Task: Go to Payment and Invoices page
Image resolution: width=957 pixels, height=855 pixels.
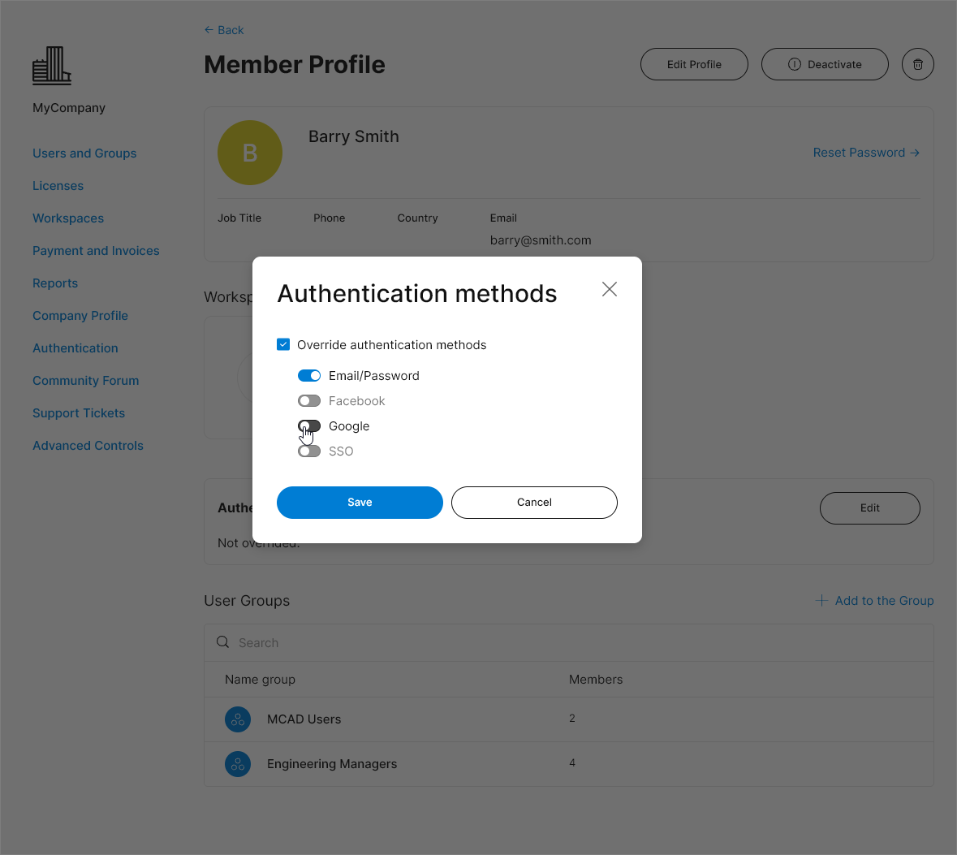Action: tap(96, 251)
